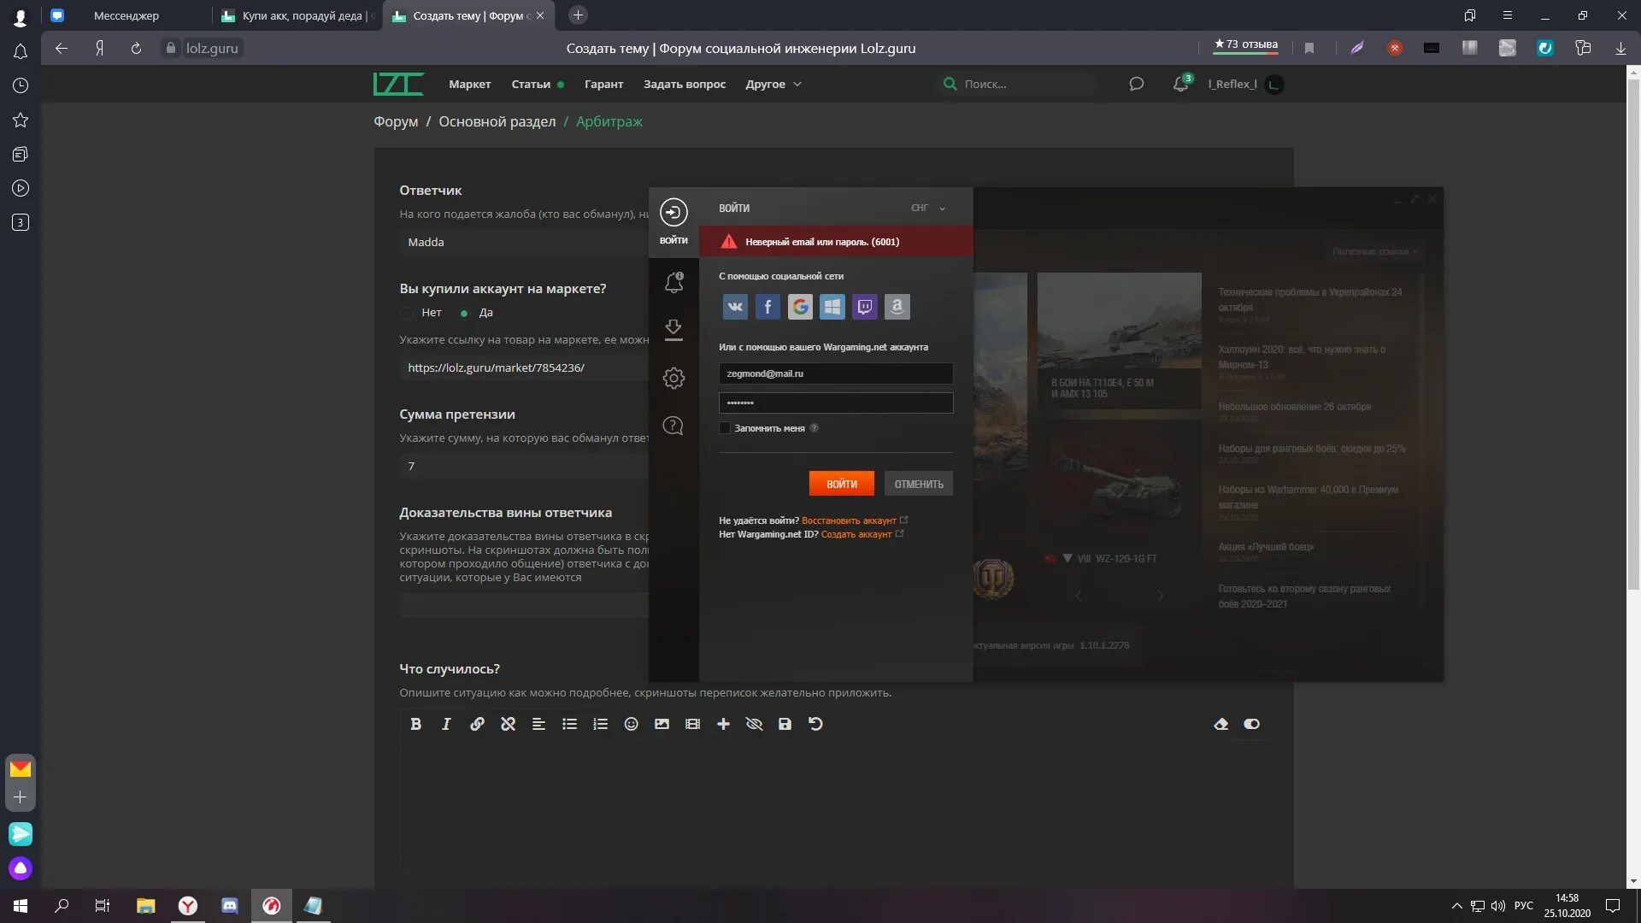The height and width of the screenshot is (923, 1641).
Task: Expand 'Полезные ссылки' dropdown in launcher
Action: coord(1375,251)
